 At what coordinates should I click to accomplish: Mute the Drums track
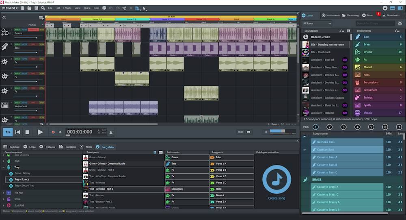(24, 30)
